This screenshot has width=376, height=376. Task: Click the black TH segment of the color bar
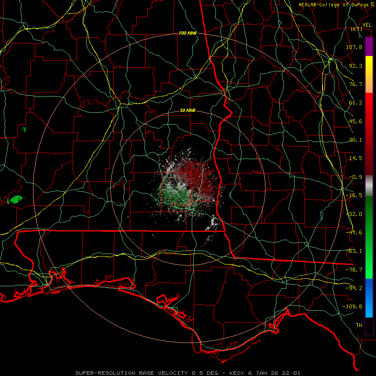(x=369, y=326)
